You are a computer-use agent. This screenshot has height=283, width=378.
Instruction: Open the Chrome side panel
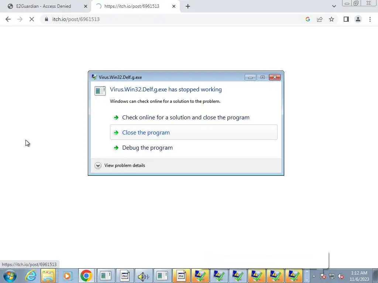pos(346,19)
